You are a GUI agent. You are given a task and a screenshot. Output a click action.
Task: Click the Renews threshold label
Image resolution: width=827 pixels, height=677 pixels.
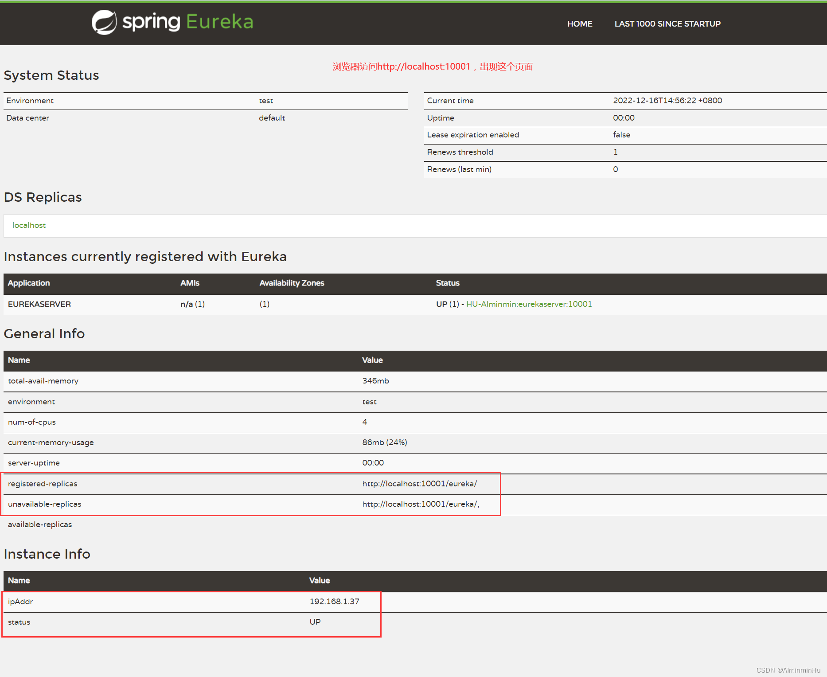(460, 152)
